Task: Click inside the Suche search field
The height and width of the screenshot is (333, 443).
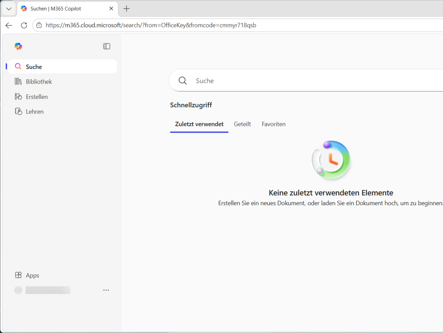Action: point(300,81)
